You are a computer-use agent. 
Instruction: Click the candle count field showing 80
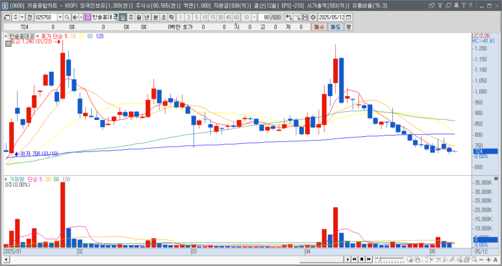coord(265,18)
